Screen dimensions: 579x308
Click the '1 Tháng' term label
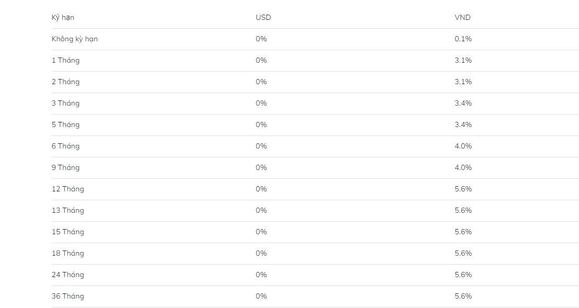[65, 61]
